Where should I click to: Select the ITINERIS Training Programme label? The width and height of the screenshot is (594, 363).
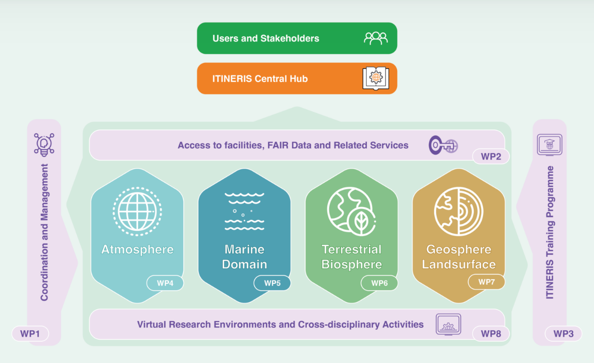point(549,232)
